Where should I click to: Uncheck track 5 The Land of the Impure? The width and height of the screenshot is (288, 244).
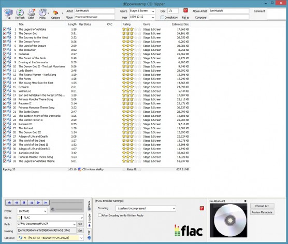(5, 46)
